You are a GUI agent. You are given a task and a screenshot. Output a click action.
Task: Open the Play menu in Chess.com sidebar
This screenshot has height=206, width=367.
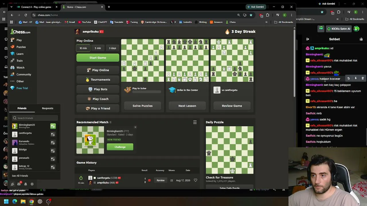coord(16,40)
